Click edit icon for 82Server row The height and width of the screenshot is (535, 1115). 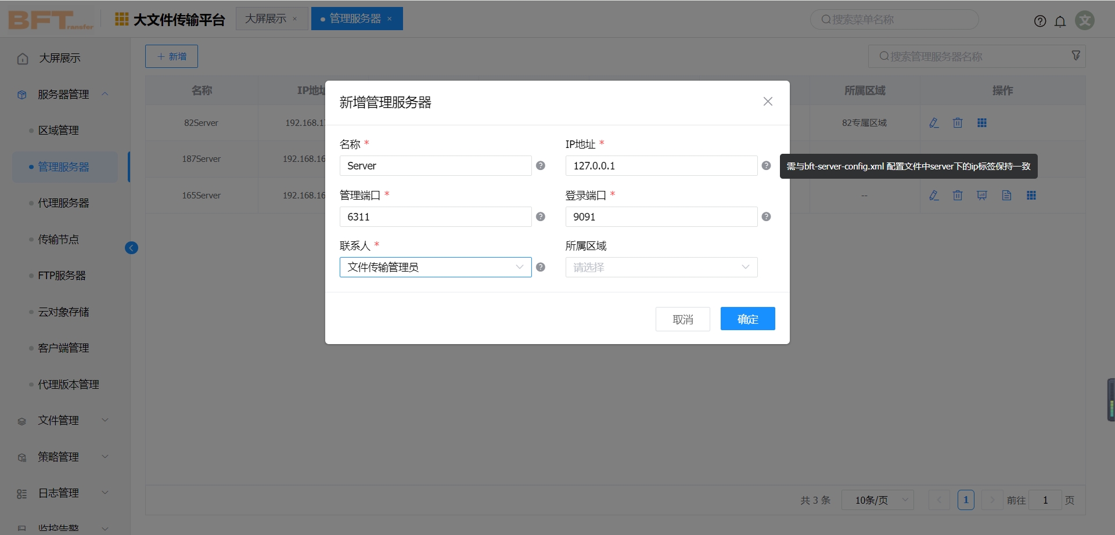[934, 123]
